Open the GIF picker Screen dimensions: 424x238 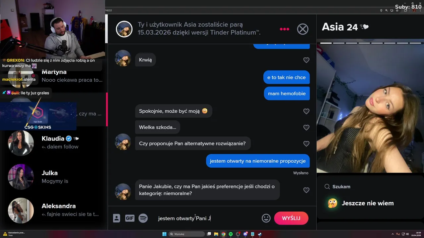[x=130, y=218]
